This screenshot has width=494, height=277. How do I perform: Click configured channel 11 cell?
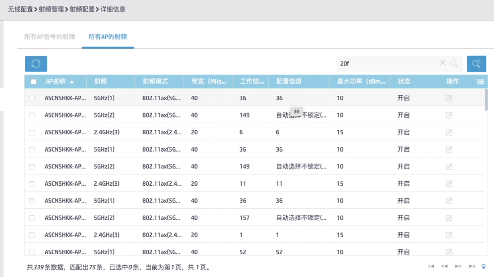pyautogui.click(x=279, y=184)
